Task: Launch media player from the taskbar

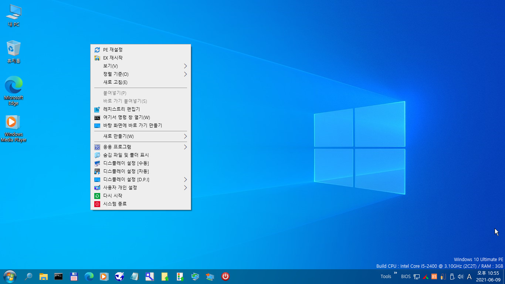Action: click(104, 276)
